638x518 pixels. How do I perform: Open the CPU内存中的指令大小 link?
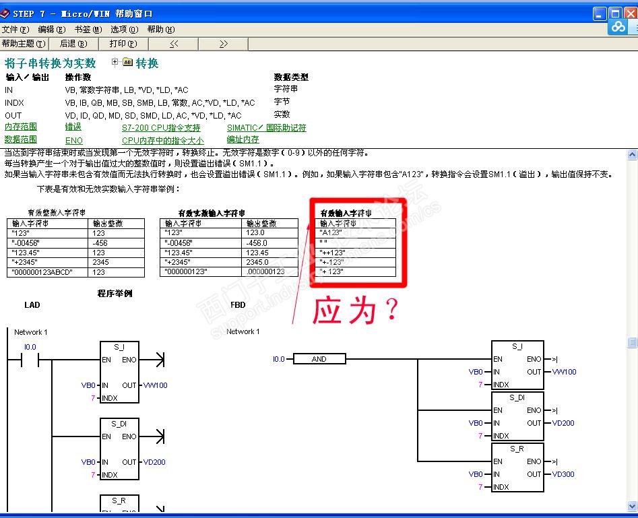click(163, 140)
